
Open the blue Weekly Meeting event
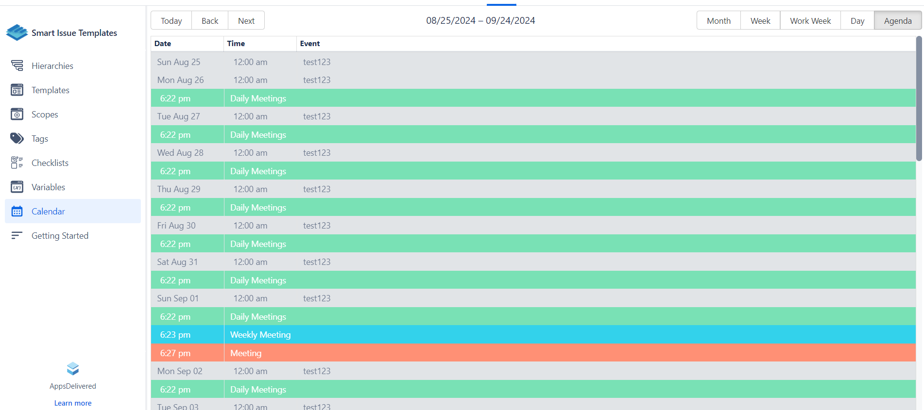[x=260, y=335]
